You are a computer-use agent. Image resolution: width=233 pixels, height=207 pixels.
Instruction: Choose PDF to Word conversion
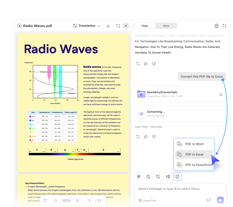194,144
